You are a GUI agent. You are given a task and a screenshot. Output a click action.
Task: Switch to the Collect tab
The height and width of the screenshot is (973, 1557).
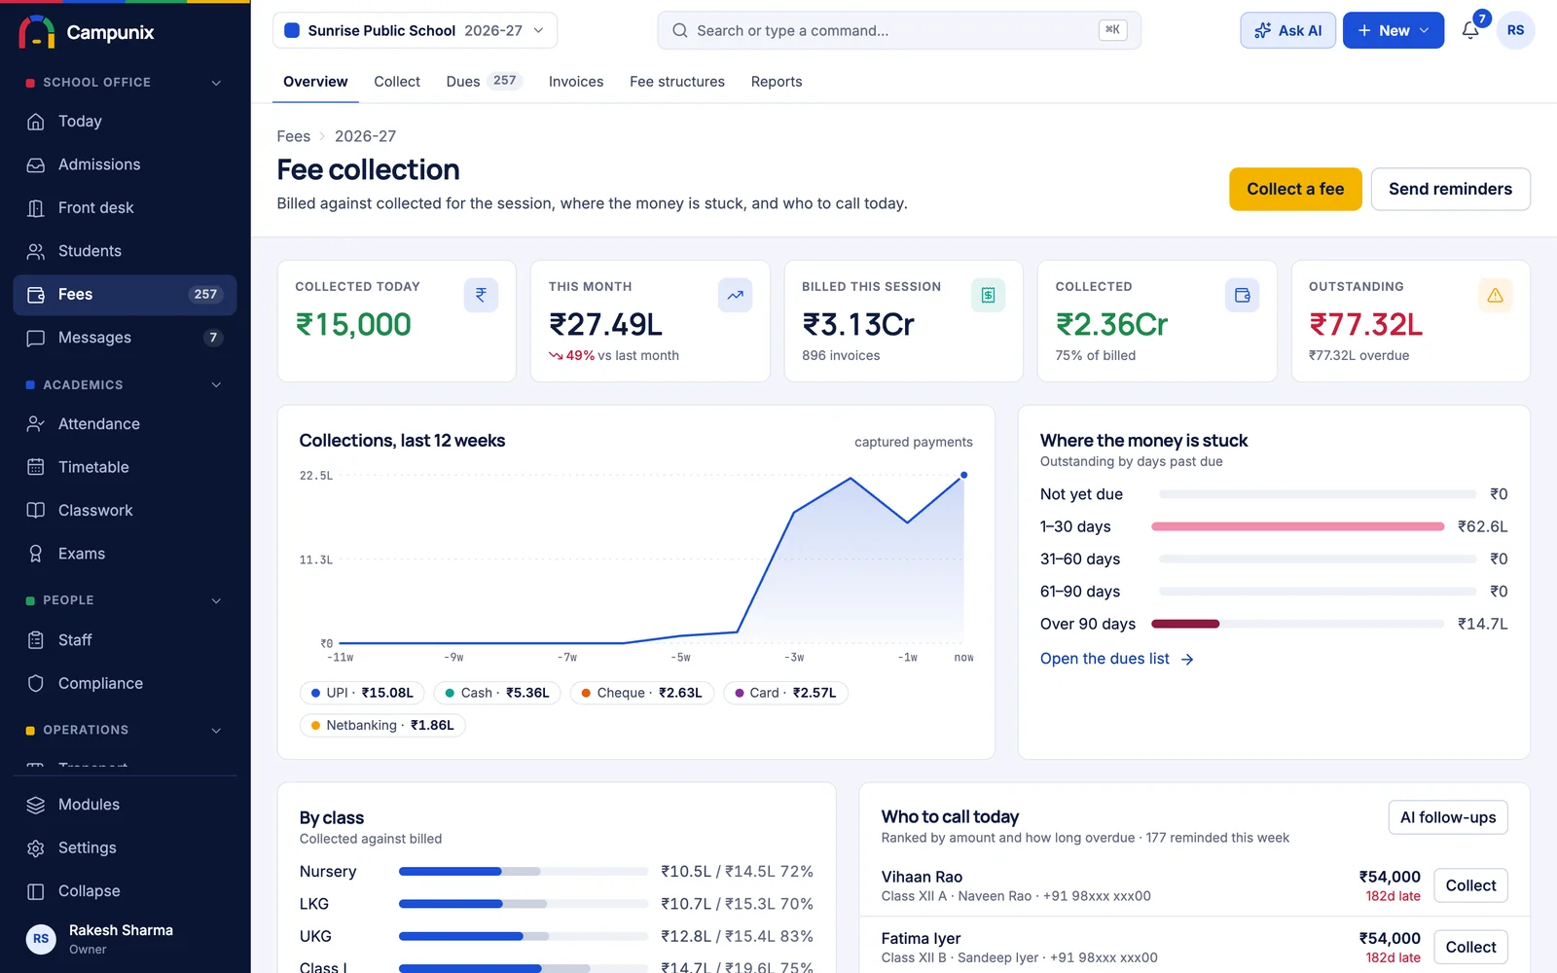pyautogui.click(x=397, y=82)
